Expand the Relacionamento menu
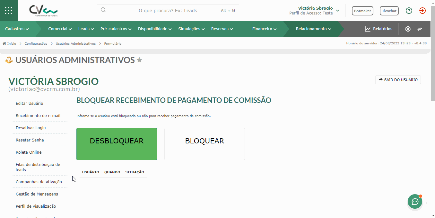The image size is (435, 218). click(313, 29)
